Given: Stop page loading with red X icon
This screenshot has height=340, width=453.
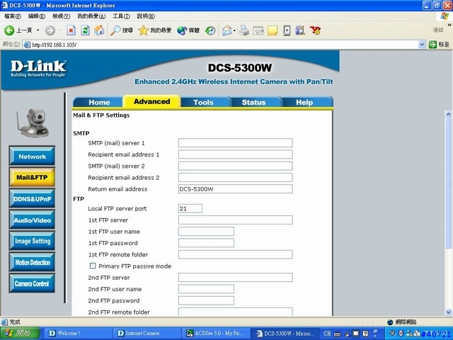Looking at the screenshot, I should (x=71, y=30).
